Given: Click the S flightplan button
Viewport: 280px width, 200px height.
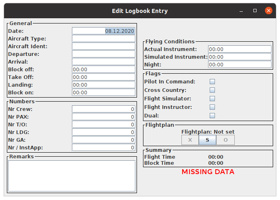Looking at the screenshot, I should point(207,140).
